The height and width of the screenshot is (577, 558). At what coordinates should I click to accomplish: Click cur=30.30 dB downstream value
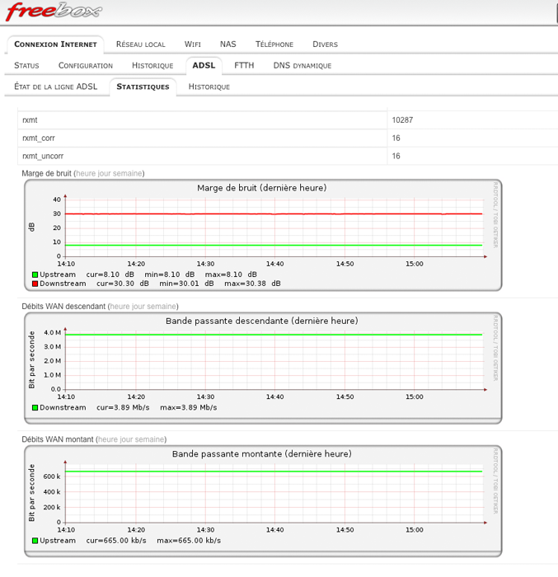click(123, 284)
